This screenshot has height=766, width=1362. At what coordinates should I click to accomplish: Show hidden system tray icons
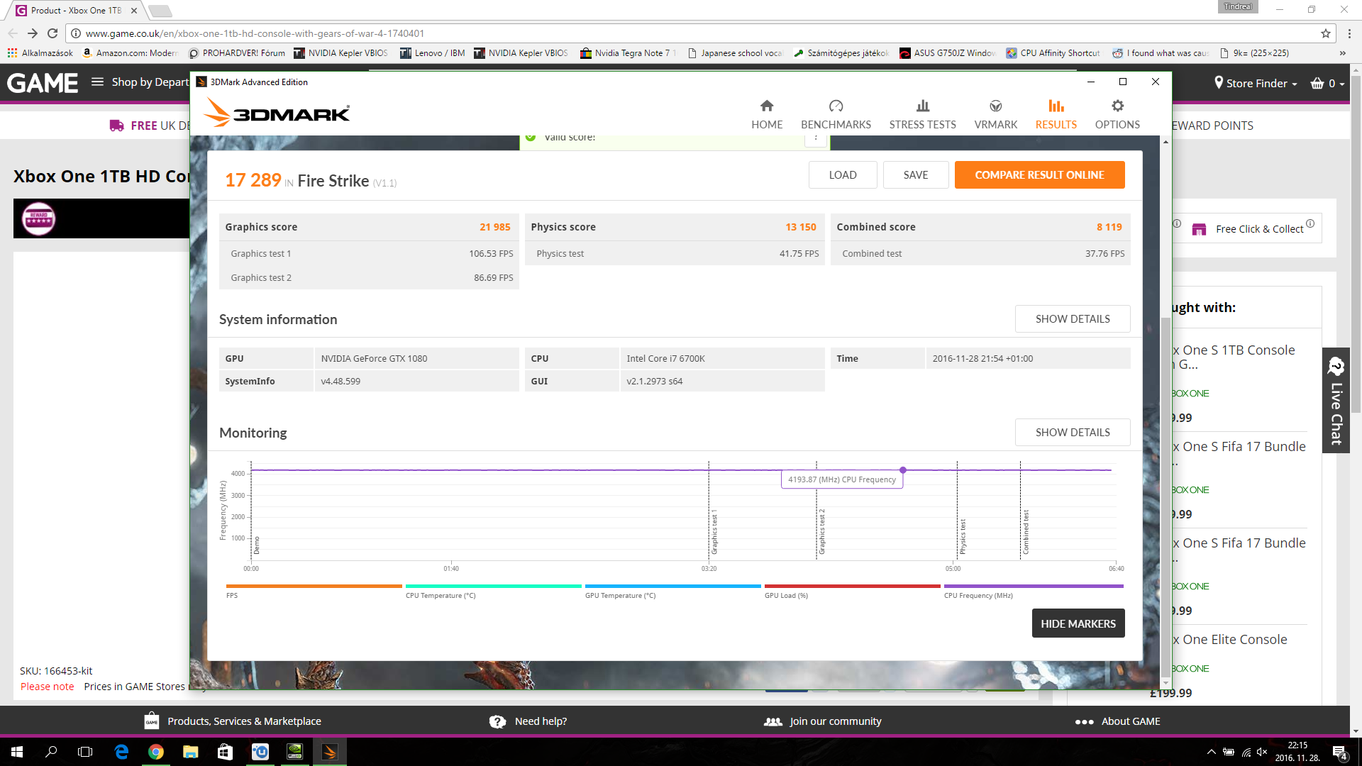[x=1212, y=752]
